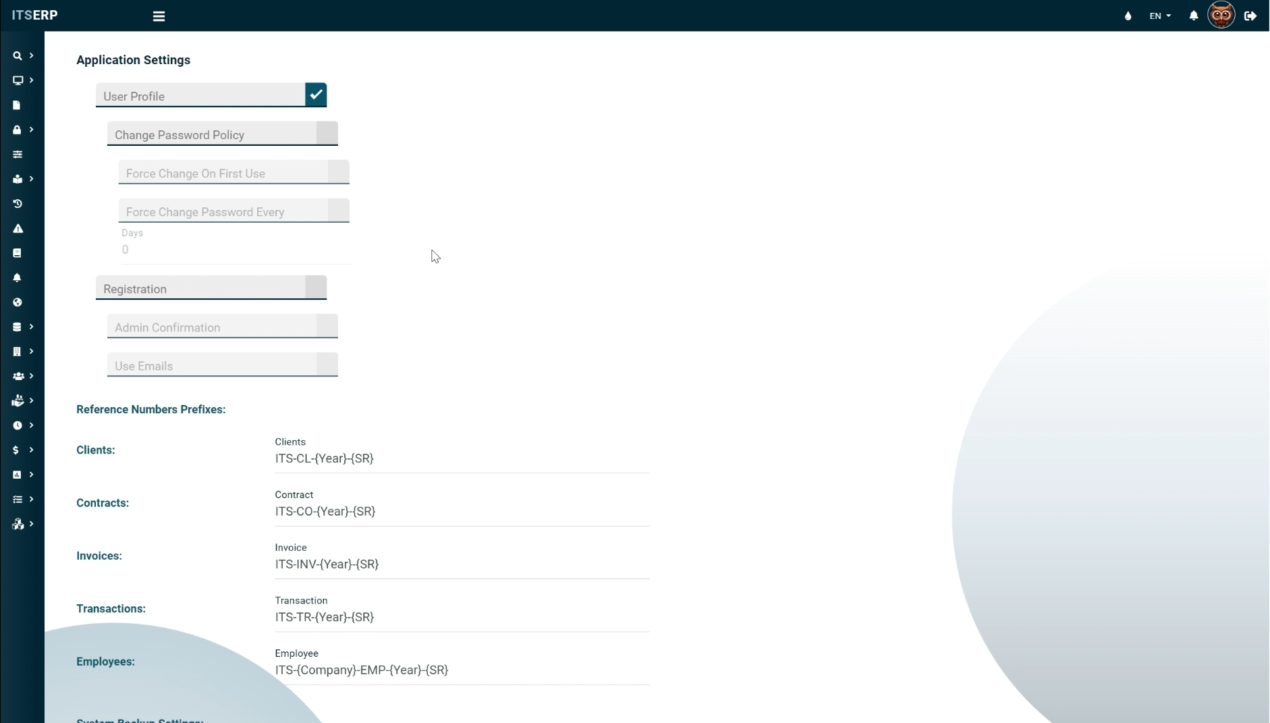Open the warning triangle sidebar item

click(x=18, y=229)
